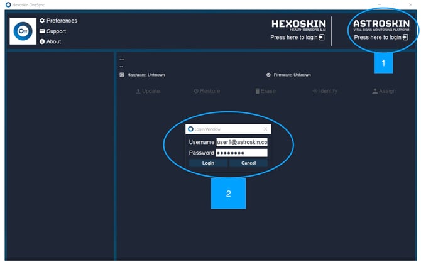Click the Support envelope icon
This screenshot has height=262, width=421.
pyautogui.click(x=42, y=31)
